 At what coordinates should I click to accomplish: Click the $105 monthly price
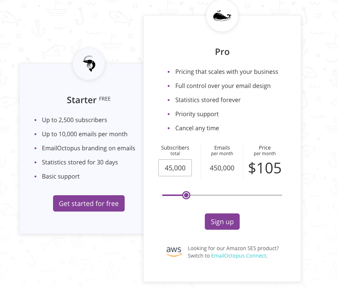tap(265, 168)
